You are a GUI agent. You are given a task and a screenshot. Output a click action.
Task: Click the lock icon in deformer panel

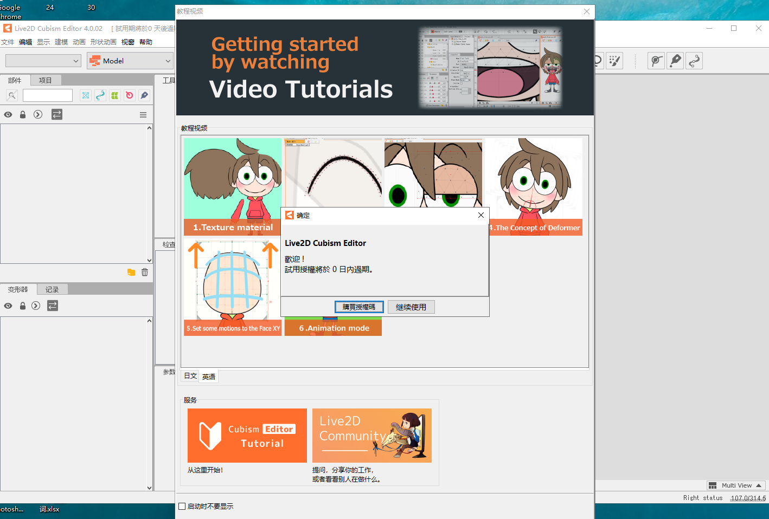coord(23,306)
